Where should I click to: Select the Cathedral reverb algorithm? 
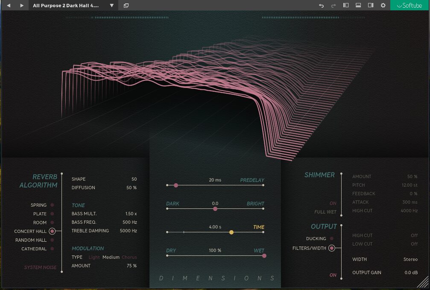click(52, 249)
